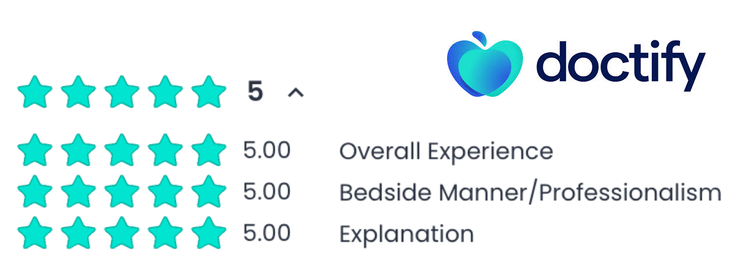Click the fourth Overall Experience star
740x269 pixels.
click(x=165, y=152)
